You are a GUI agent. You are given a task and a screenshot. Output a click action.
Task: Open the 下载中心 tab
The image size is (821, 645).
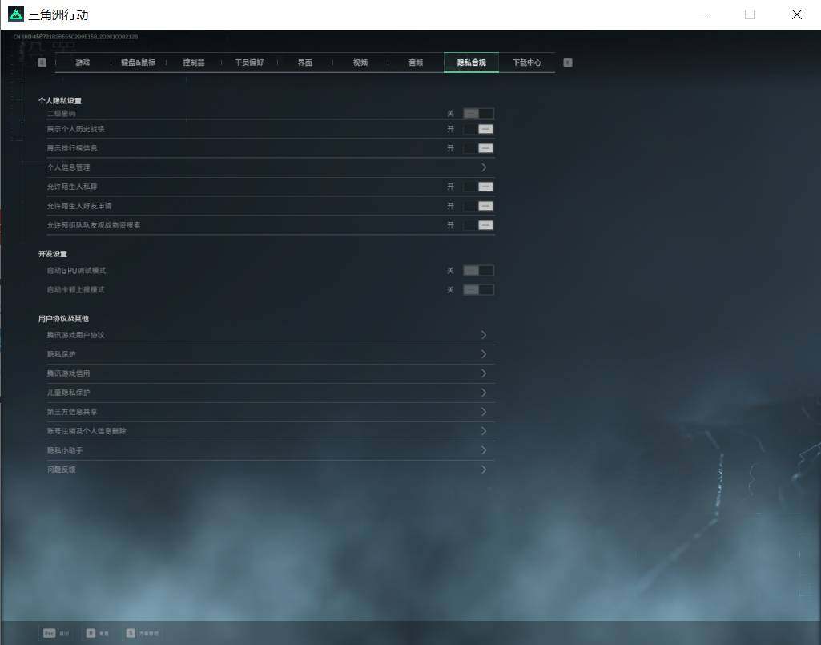[527, 62]
